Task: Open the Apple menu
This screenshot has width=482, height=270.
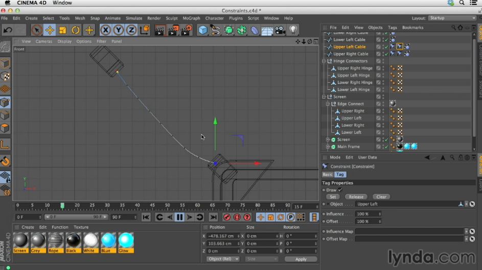Action: [7, 3]
